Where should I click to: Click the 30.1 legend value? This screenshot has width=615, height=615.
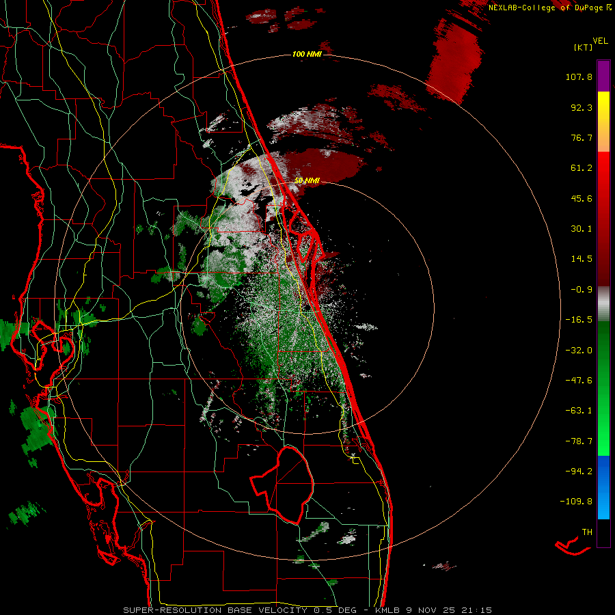582,229
